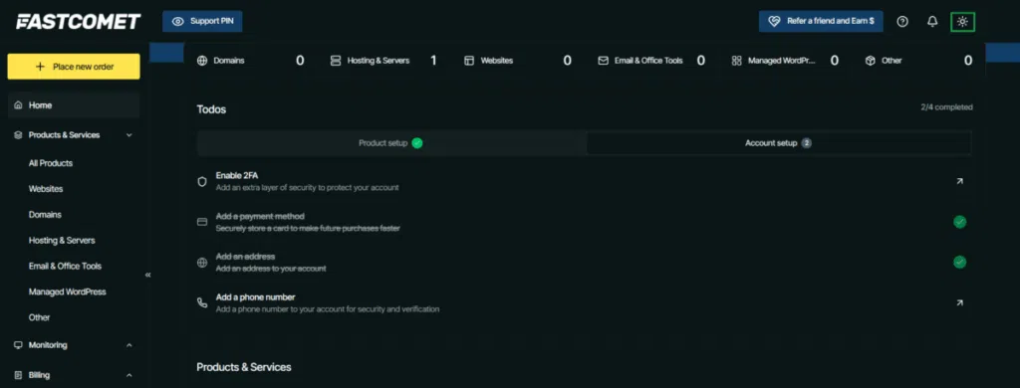Click the Products & Services stack icon
Image resolution: width=1020 pixels, height=388 pixels.
tap(18, 135)
